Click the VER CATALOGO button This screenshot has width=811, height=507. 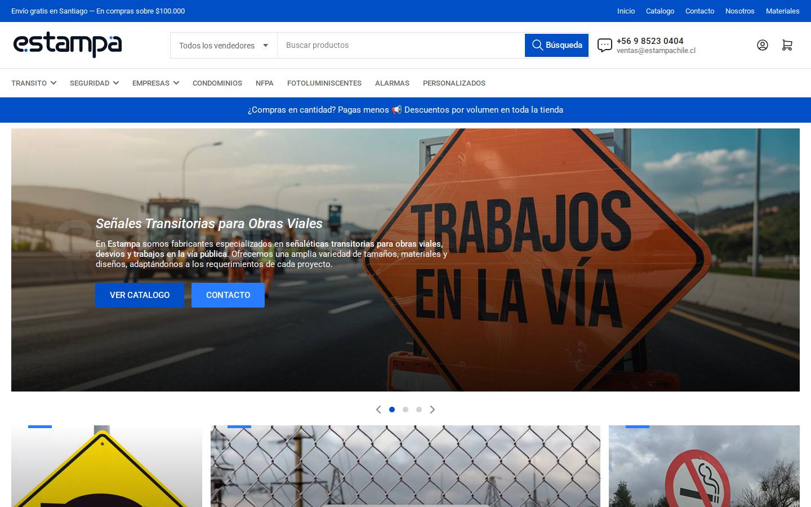[x=140, y=295]
